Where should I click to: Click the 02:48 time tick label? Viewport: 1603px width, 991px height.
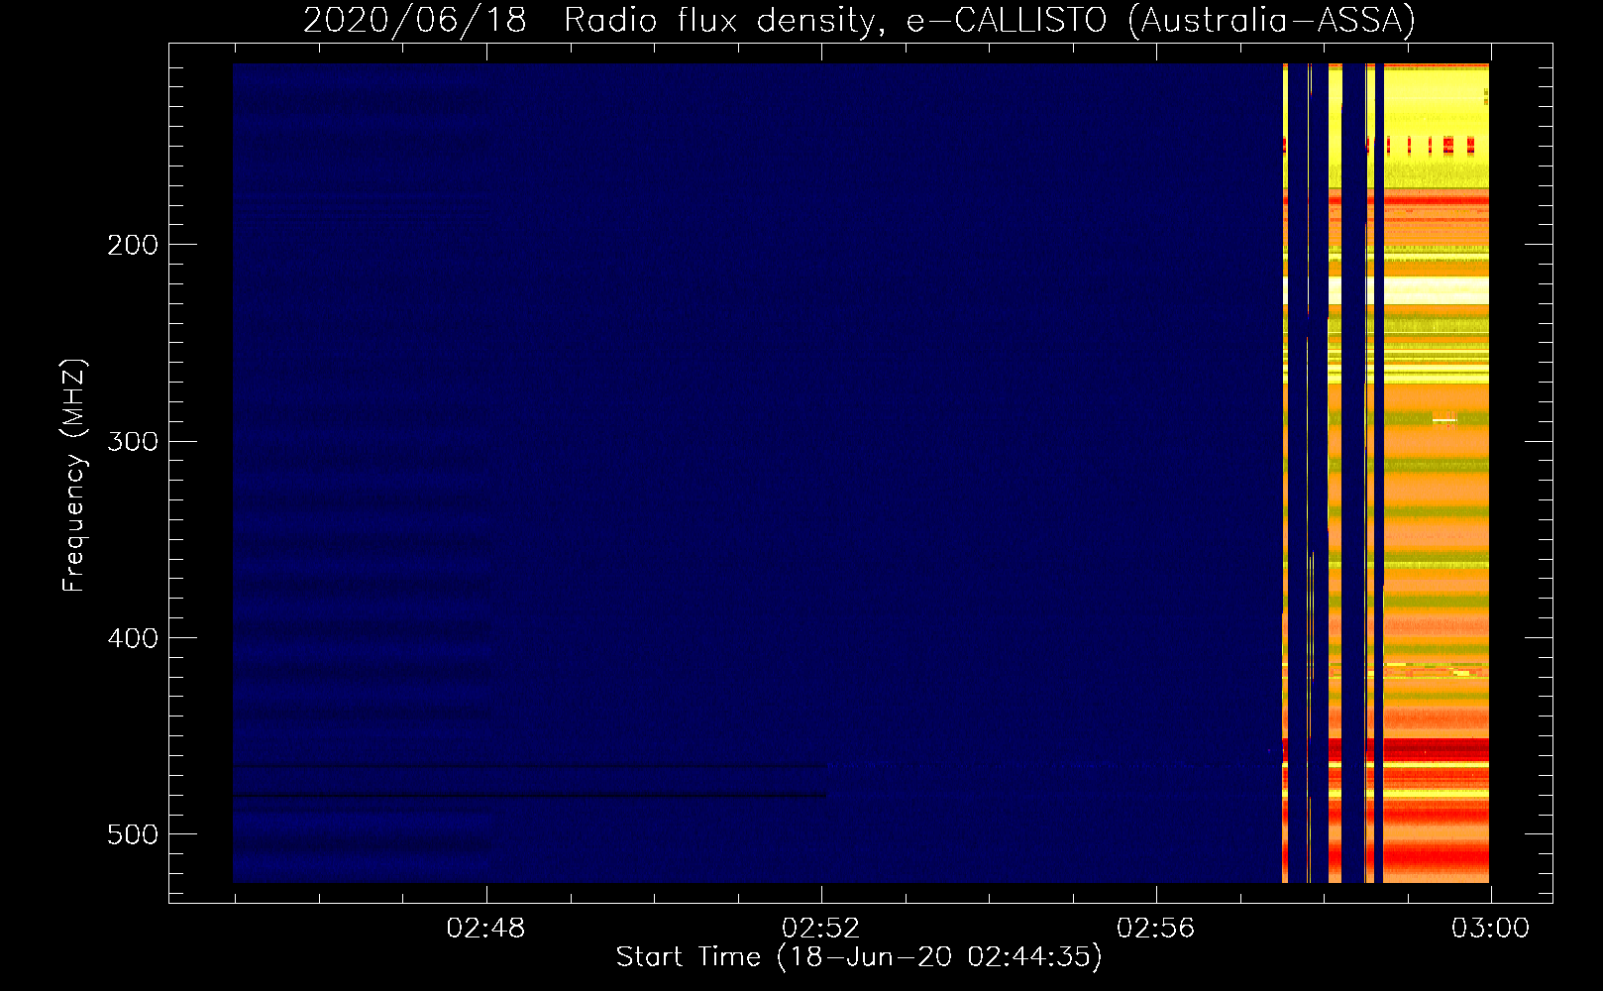[x=485, y=929]
